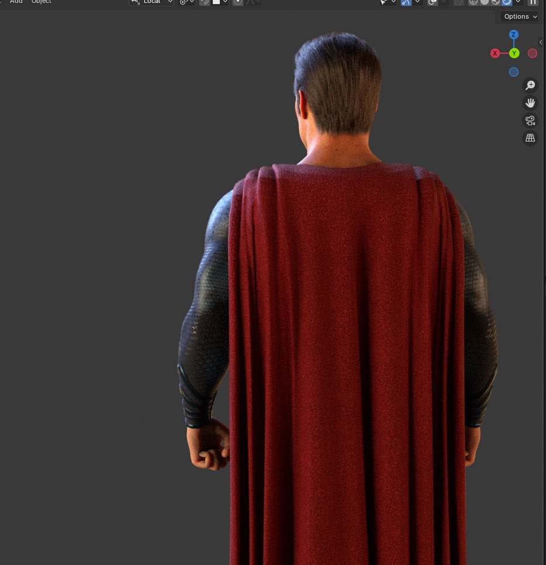This screenshot has height=565, width=546.
Task: Open the shading options dropdown arrow
Action: coord(519,2)
